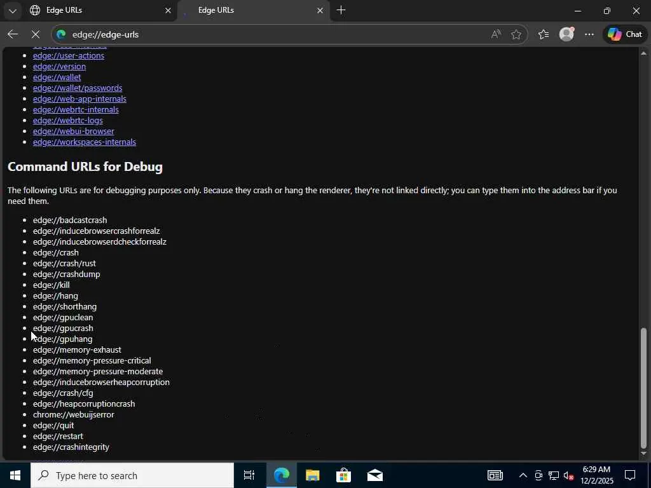Click the edge://inducebrowserdcheckforrealz text
This screenshot has height=488, width=651.
[x=100, y=241]
